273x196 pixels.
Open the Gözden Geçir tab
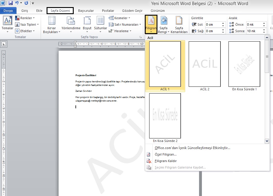(x=132, y=11)
